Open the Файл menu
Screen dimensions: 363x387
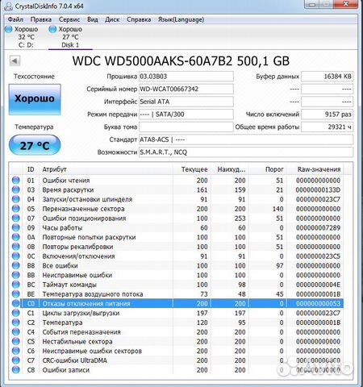(x=15, y=19)
